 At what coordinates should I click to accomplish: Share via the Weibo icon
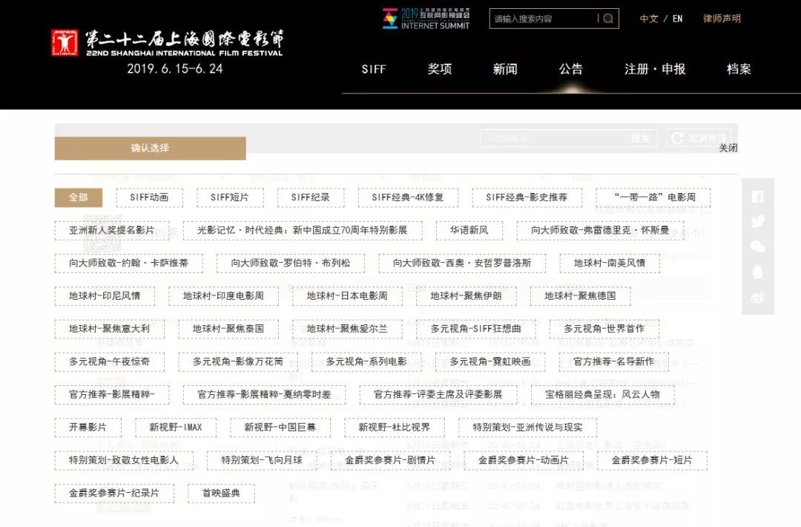[x=757, y=297]
